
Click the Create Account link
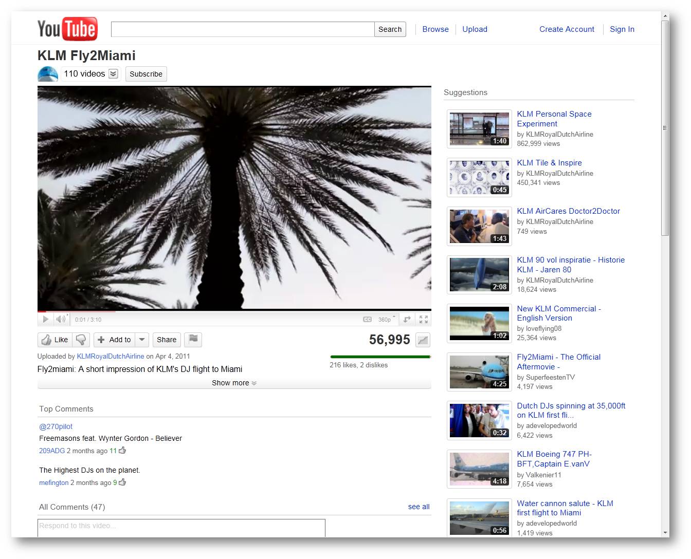(567, 29)
